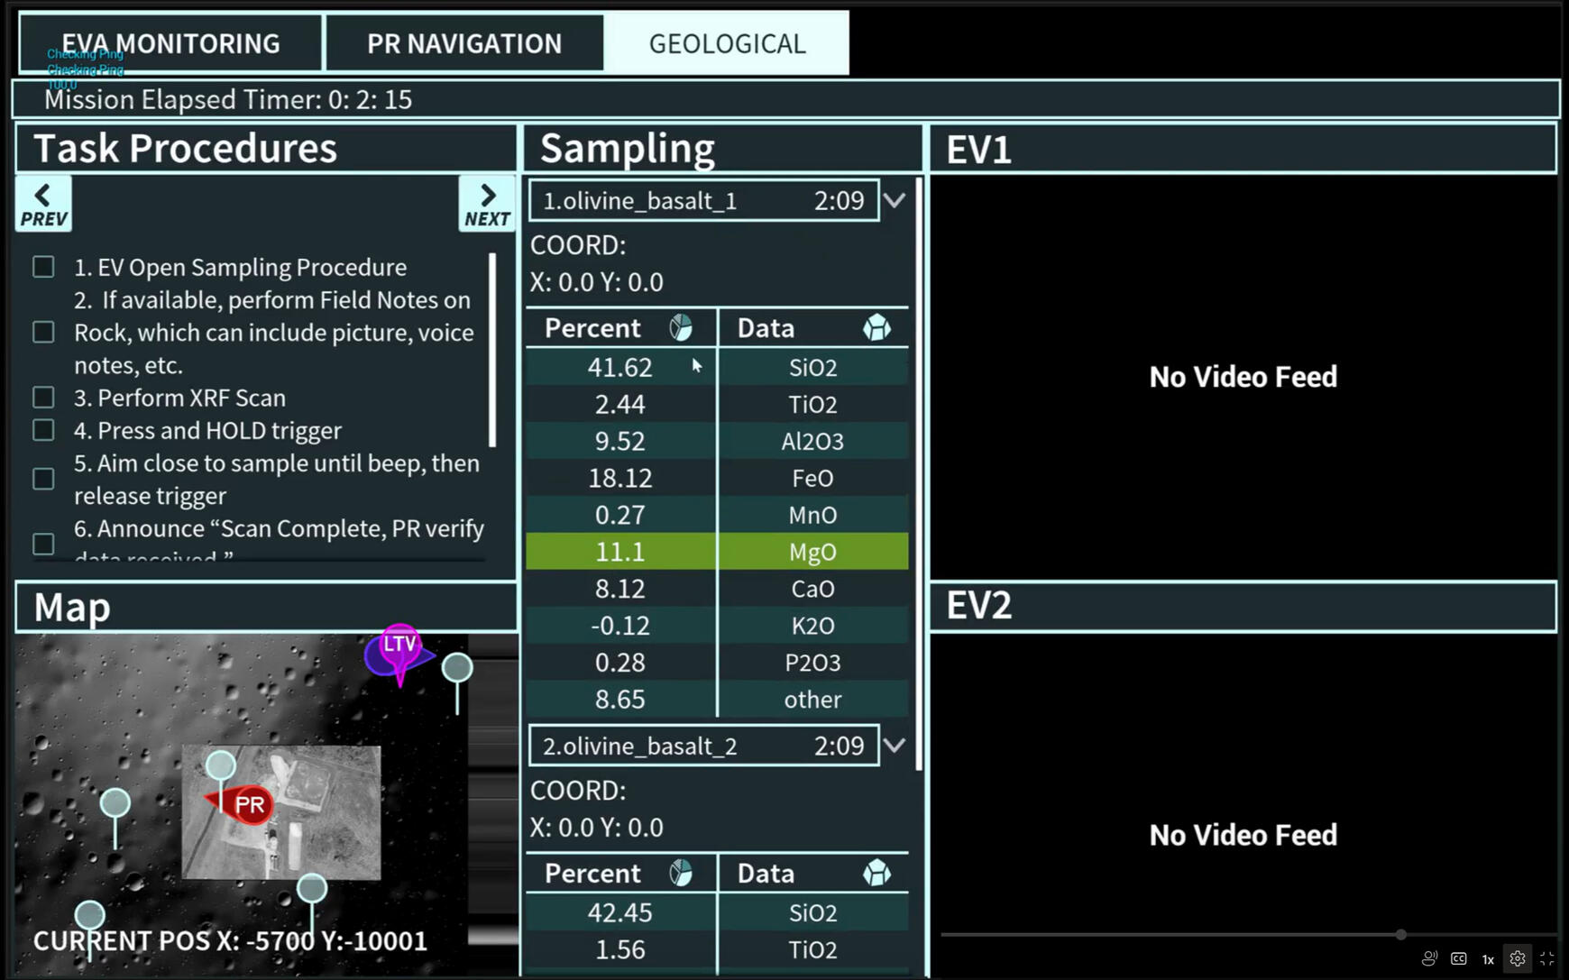Viewport: 1569px width, 980px height.
Task: Open the 1x playback speed selector
Action: click(1488, 959)
